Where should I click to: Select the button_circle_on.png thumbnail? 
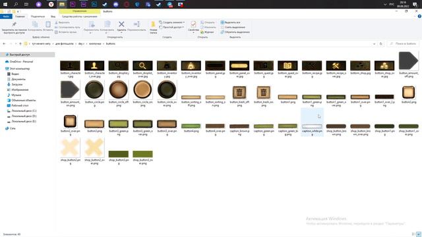point(142,90)
